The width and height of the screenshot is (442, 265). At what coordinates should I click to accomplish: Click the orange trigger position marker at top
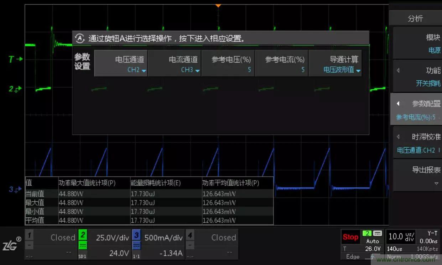(x=218, y=5)
